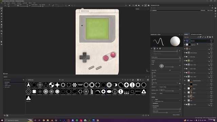Screen dimensions: 217x122
Task: Filter assets by Brushes icon
Action: [x=135, y=80]
